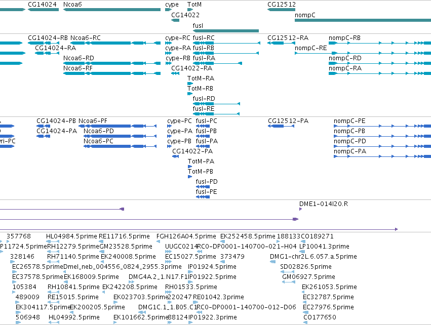Click transcript cype-RB
The image size is (431, 325).
(x=169, y=63)
